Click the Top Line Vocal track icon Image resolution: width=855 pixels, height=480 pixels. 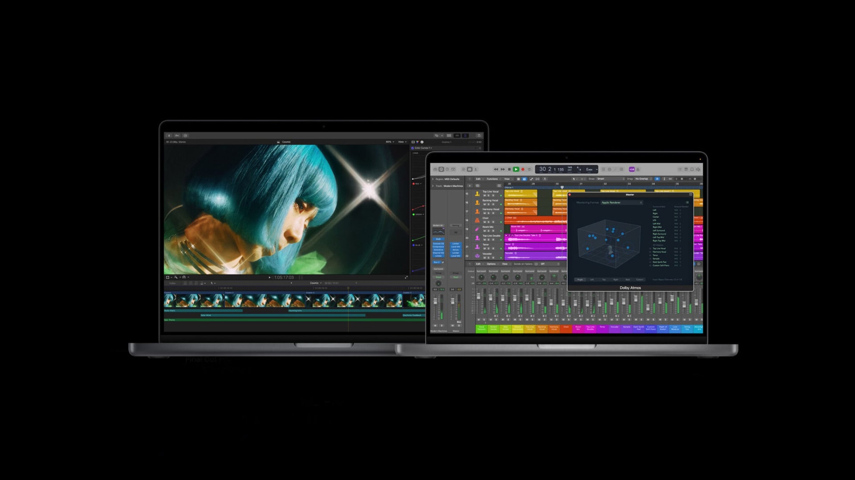(477, 194)
